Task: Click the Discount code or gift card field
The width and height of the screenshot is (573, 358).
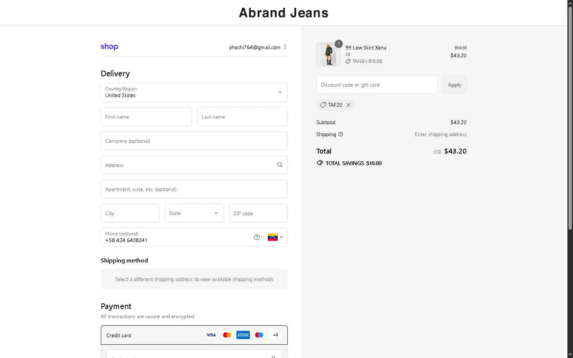Action: (x=377, y=85)
